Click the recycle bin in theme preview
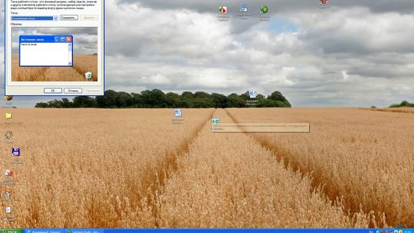This screenshot has width=414, height=233. [89, 75]
